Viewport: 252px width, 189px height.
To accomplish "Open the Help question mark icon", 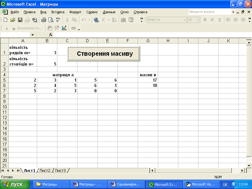I will (131, 20).
